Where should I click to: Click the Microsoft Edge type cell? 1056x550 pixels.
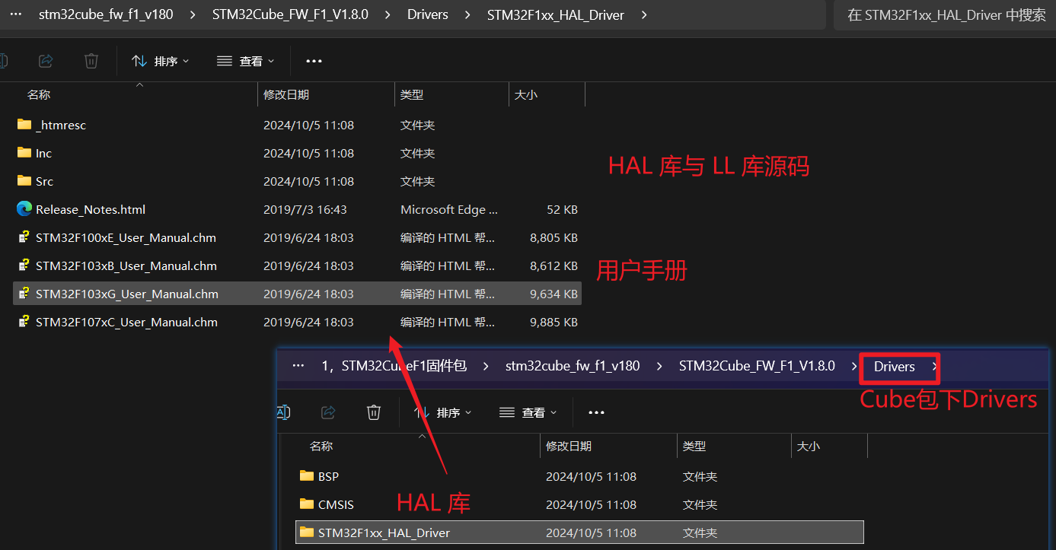point(448,209)
